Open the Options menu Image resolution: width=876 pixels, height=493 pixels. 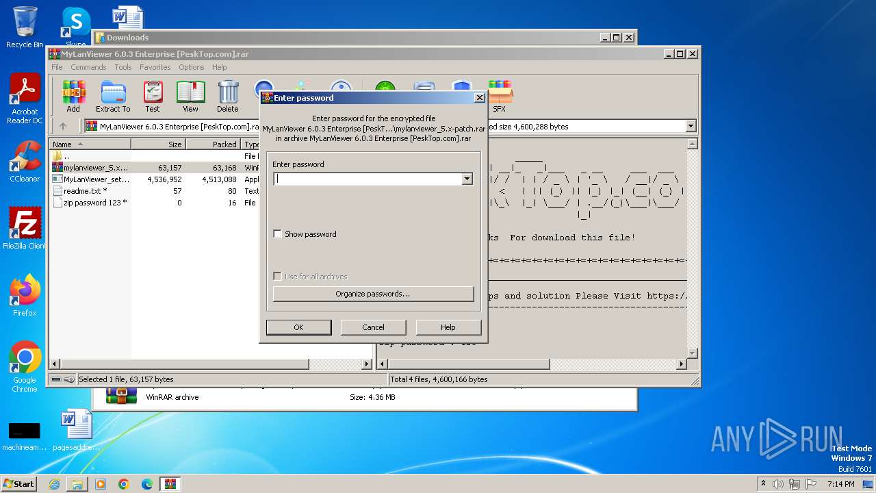pyautogui.click(x=192, y=67)
